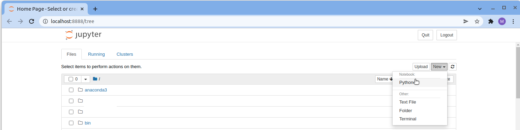The image size is (520, 130).
Task: Refresh the notebook list icon
Action: (x=452, y=67)
